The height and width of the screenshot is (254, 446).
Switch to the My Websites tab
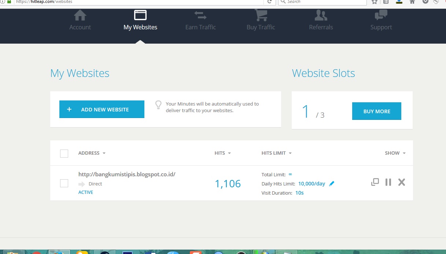(140, 20)
